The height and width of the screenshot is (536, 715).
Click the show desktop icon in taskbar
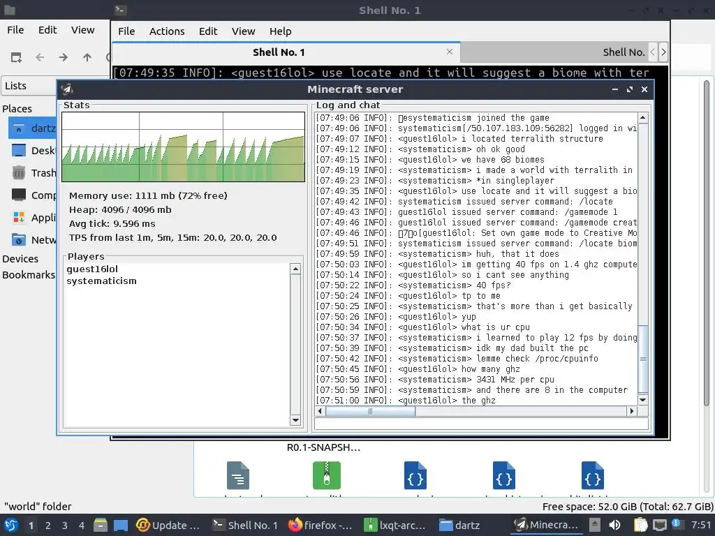(121, 525)
